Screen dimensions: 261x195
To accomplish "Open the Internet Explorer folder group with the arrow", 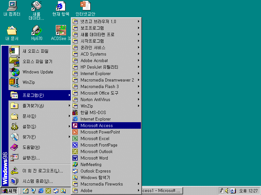I will point(106,73).
